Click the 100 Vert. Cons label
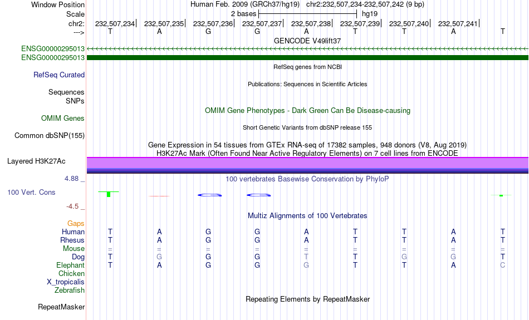The image size is (529, 320). [31, 192]
